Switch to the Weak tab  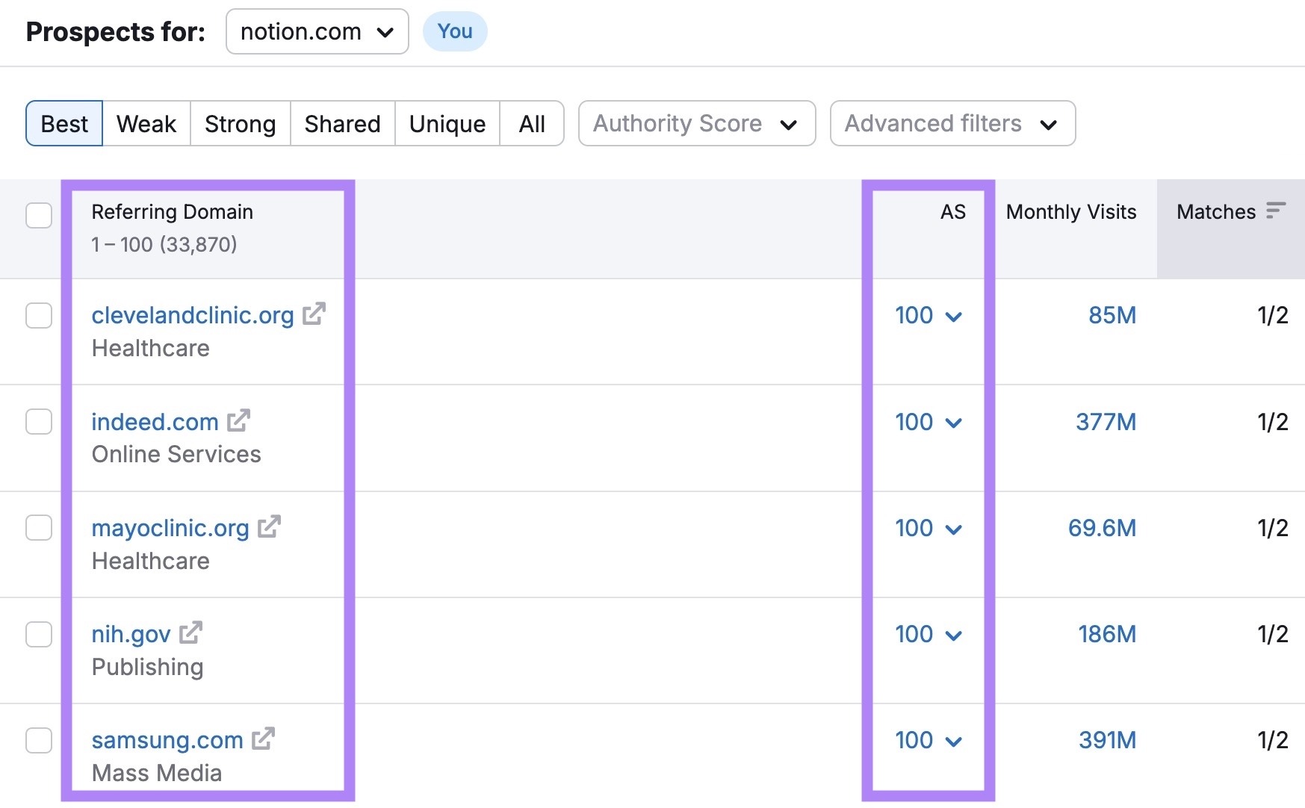146,123
